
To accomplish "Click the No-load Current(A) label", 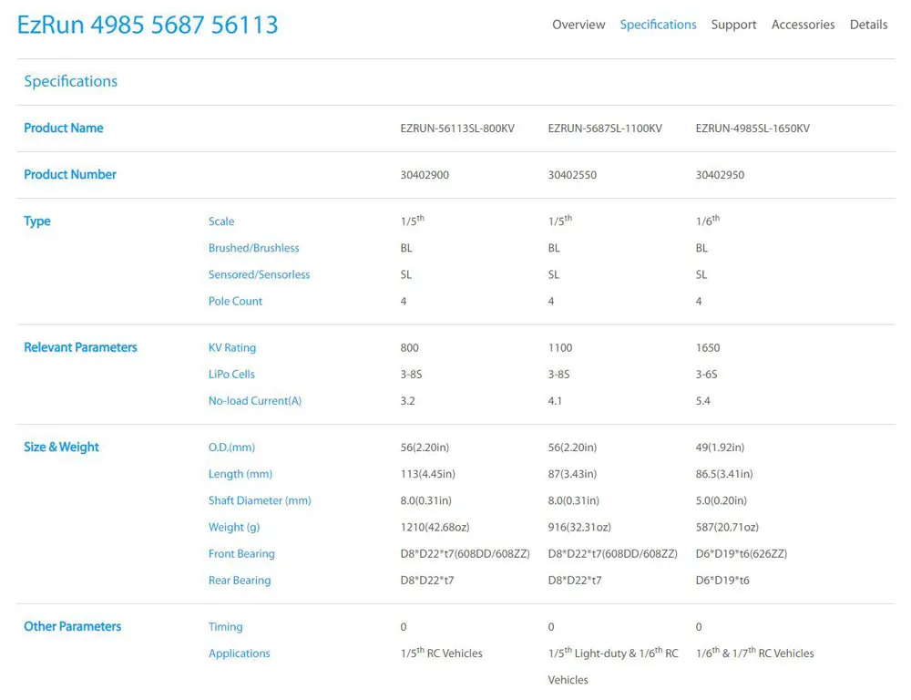I will pyautogui.click(x=254, y=401).
